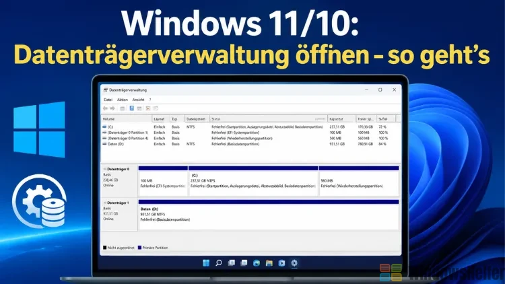Open Microsoft Edge from the taskbar
Image resolution: width=505 pixels, height=284 pixels.
[x=257, y=263]
